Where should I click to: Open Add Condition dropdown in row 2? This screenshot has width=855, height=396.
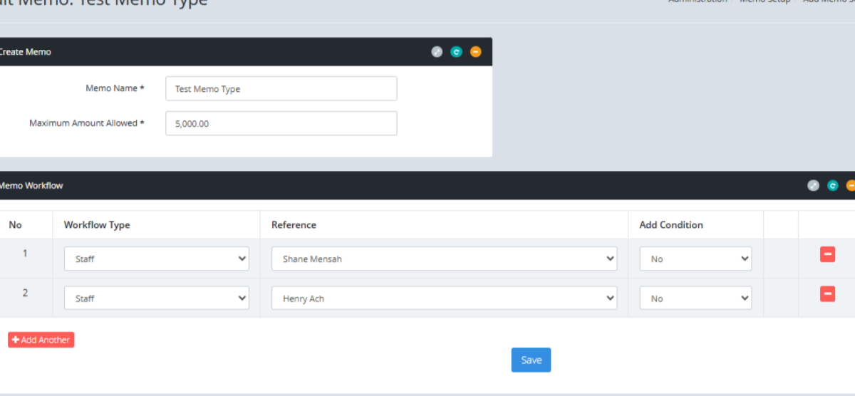(x=695, y=298)
